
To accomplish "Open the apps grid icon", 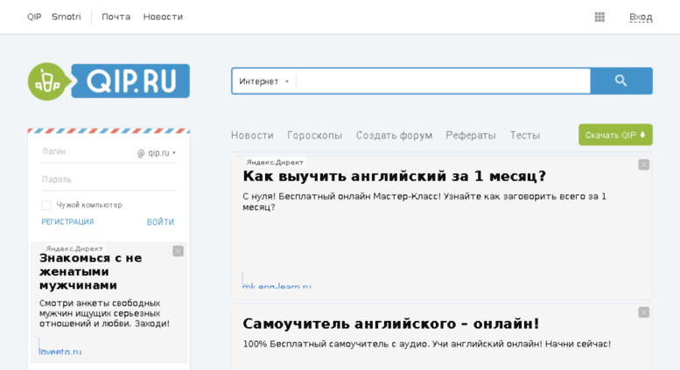I will point(599,17).
